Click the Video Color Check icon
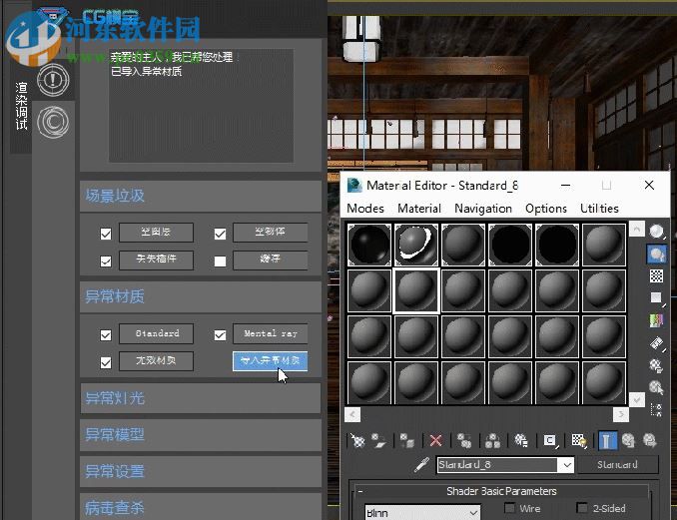Screen dimensions: 677x520 (656, 320)
